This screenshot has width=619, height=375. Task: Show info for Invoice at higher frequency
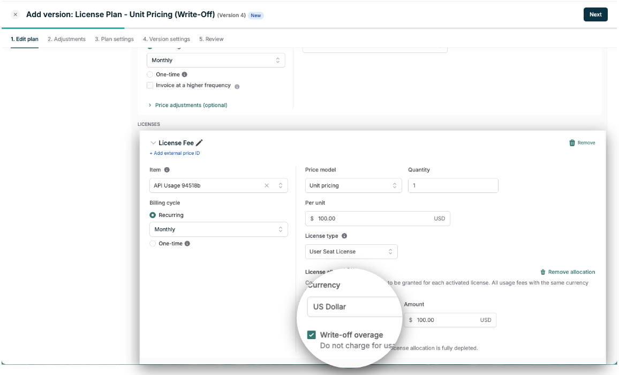pos(237,87)
